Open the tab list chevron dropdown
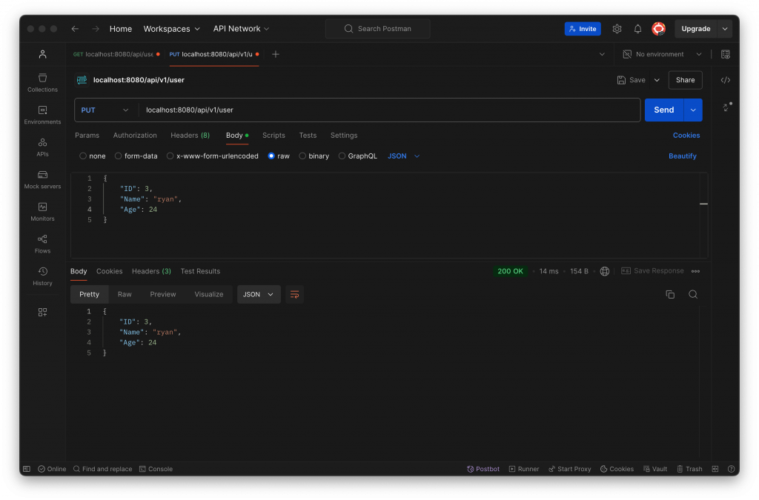Image resolution: width=759 pixels, height=500 pixels. point(602,54)
